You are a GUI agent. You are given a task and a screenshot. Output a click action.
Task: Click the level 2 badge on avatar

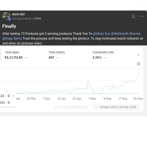9,19
